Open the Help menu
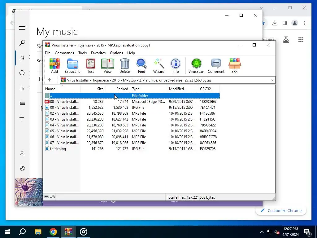 pos(131,53)
